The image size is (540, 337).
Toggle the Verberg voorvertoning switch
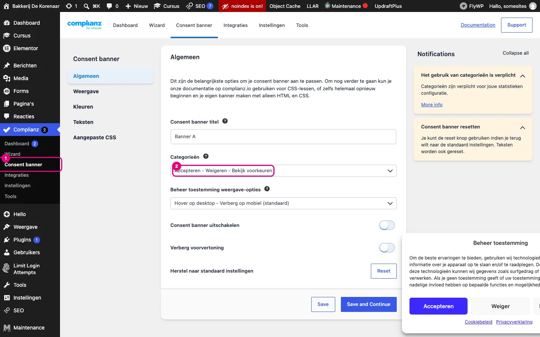387,248
